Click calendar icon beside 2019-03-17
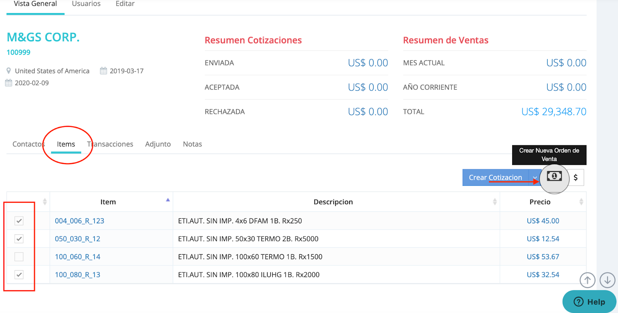 [104, 71]
